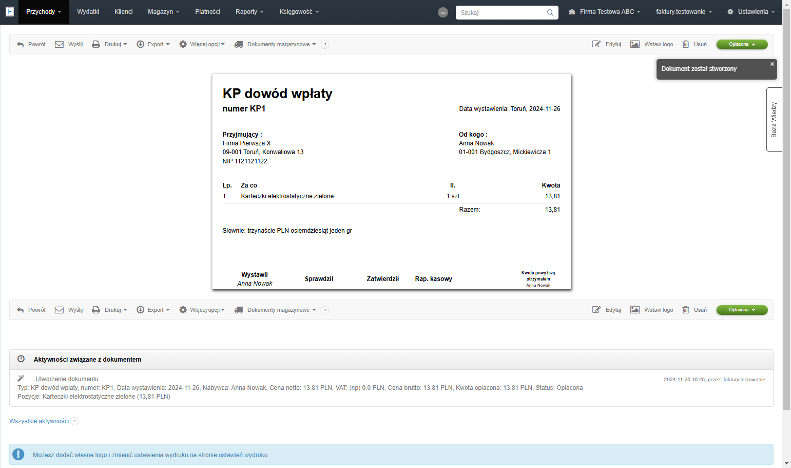Click the bottom toolbar Powrót arrow icon

point(21,310)
